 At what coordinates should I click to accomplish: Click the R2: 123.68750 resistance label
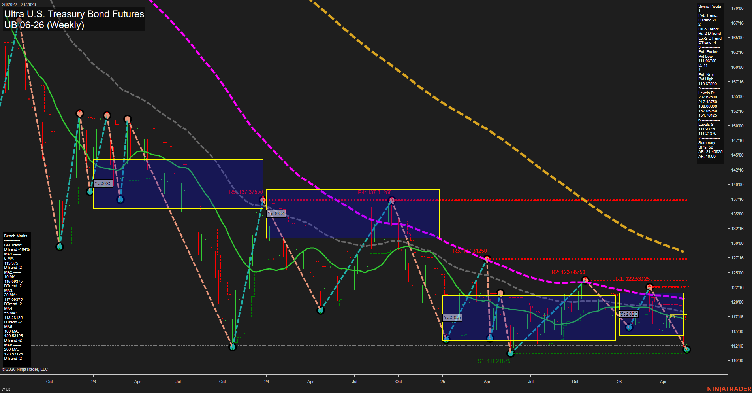(x=568, y=272)
